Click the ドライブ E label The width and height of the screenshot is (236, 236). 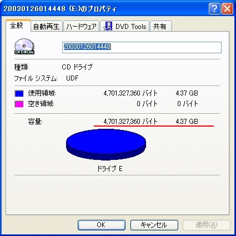point(110,169)
